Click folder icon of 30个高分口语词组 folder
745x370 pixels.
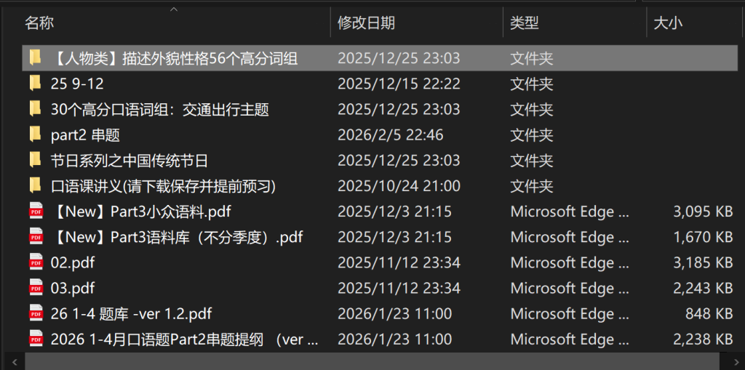pos(35,109)
